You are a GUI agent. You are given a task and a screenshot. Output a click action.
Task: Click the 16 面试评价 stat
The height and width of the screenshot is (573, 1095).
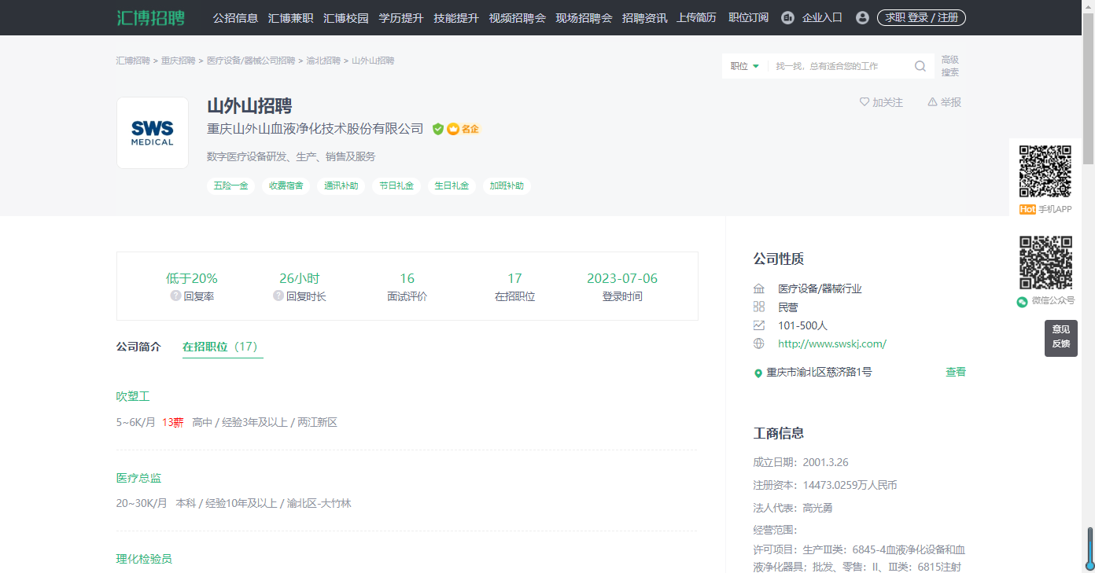tap(407, 287)
